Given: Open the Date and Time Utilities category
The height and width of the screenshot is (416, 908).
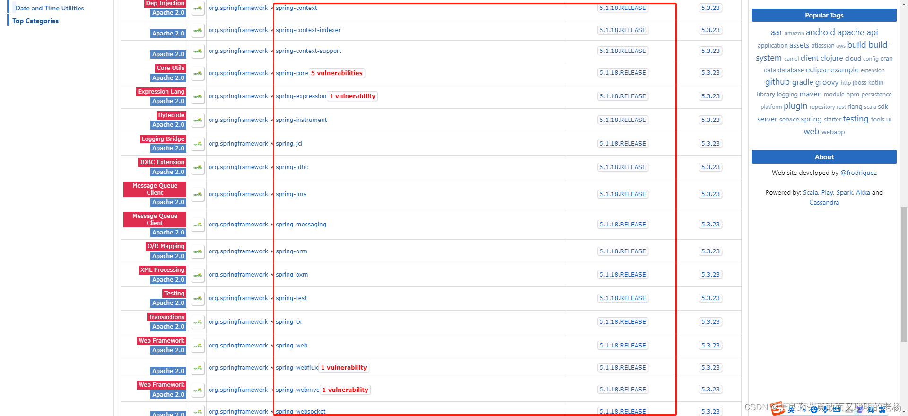Looking at the screenshot, I should 50,8.
